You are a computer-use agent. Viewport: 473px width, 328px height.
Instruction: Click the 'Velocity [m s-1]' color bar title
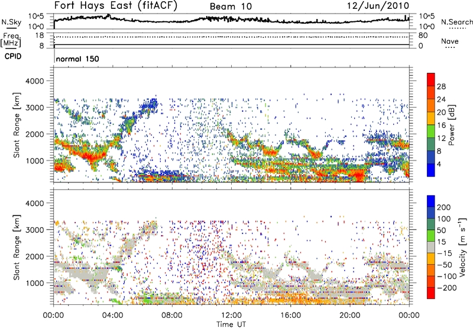pyautogui.click(x=462, y=247)
